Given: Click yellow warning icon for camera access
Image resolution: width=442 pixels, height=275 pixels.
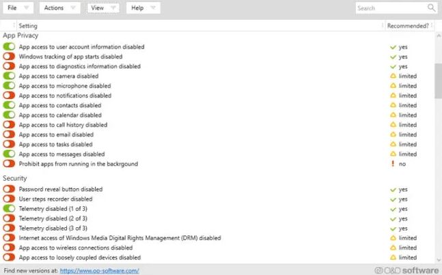Looking at the screenshot, I should [393, 76].
